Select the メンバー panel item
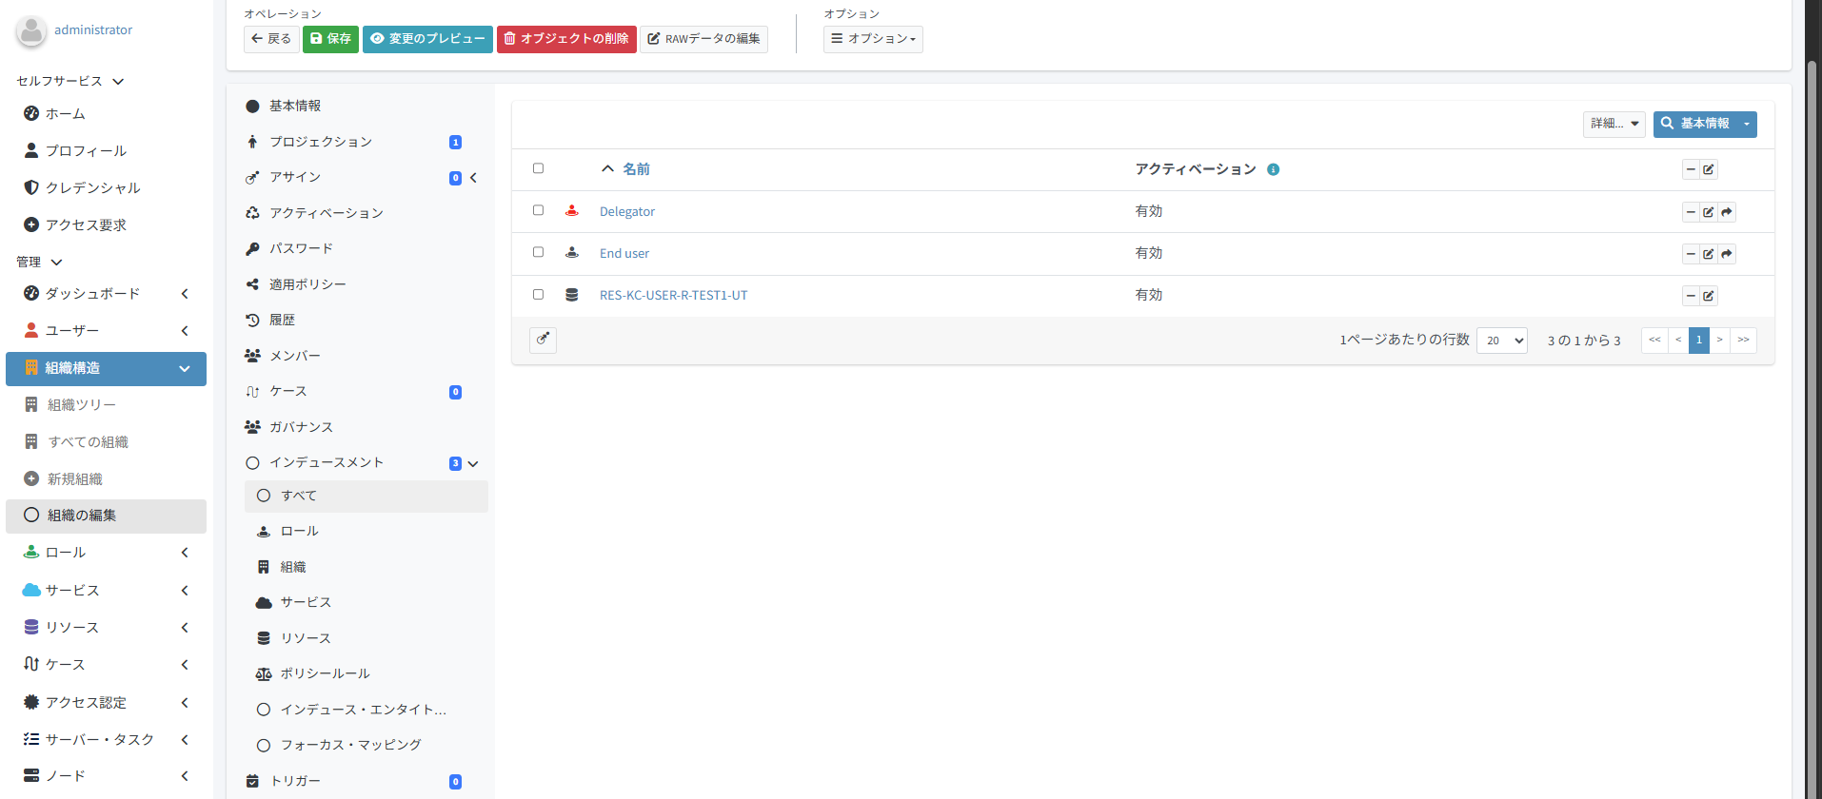This screenshot has width=1822, height=799. coord(366,356)
